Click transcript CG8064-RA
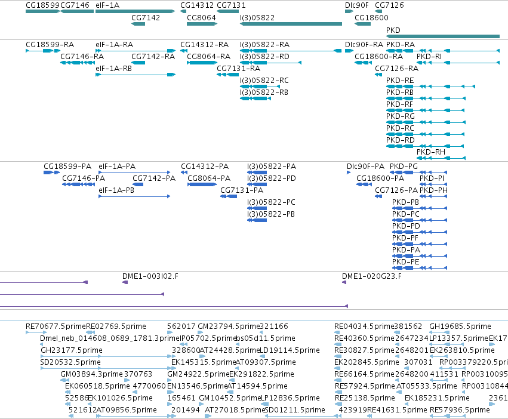The width and height of the screenshot is (508, 419). tap(209, 56)
